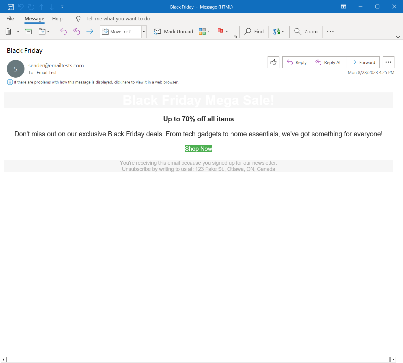This screenshot has width=403, height=363.
Task: Click the 'Black Friday' subject line
Action: click(x=25, y=50)
